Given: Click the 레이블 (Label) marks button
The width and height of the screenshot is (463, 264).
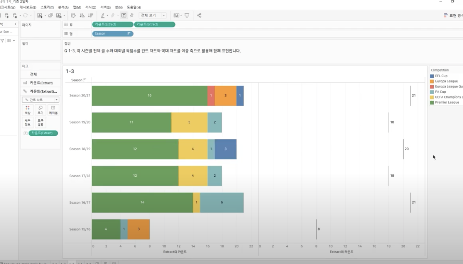Looking at the screenshot, I should [53, 110].
